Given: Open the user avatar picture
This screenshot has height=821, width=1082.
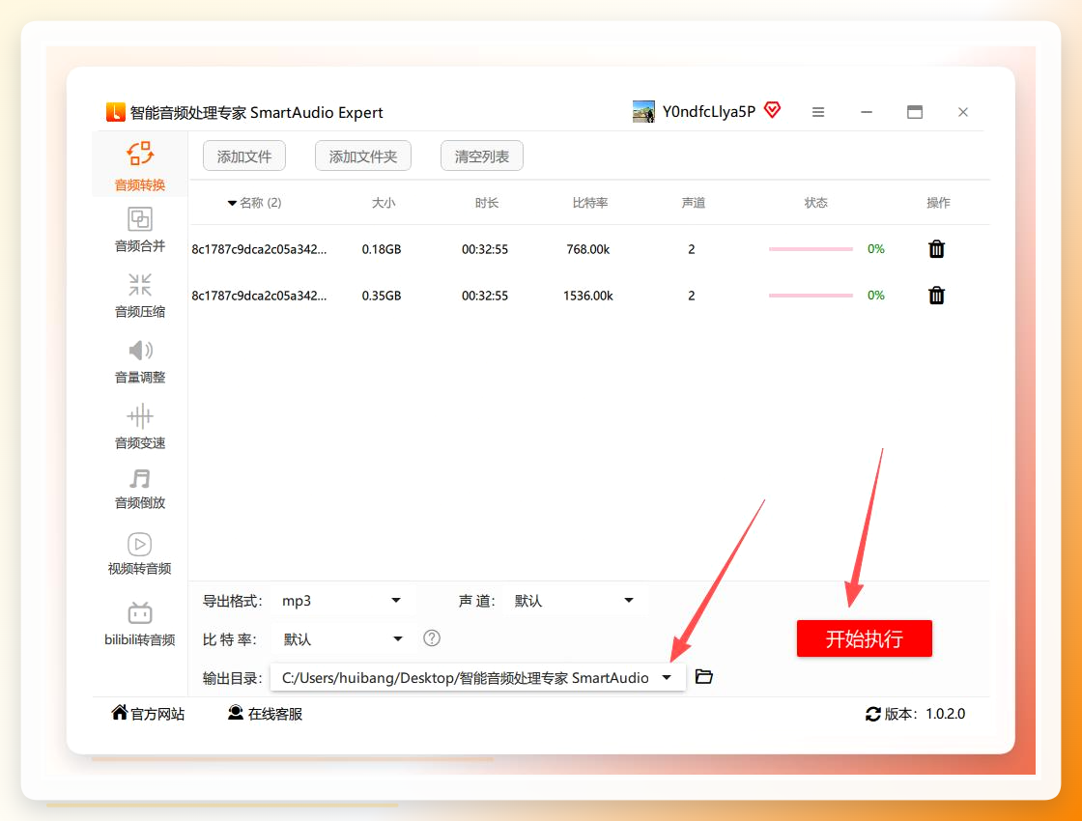Looking at the screenshot, I should [x=643, y=112].
